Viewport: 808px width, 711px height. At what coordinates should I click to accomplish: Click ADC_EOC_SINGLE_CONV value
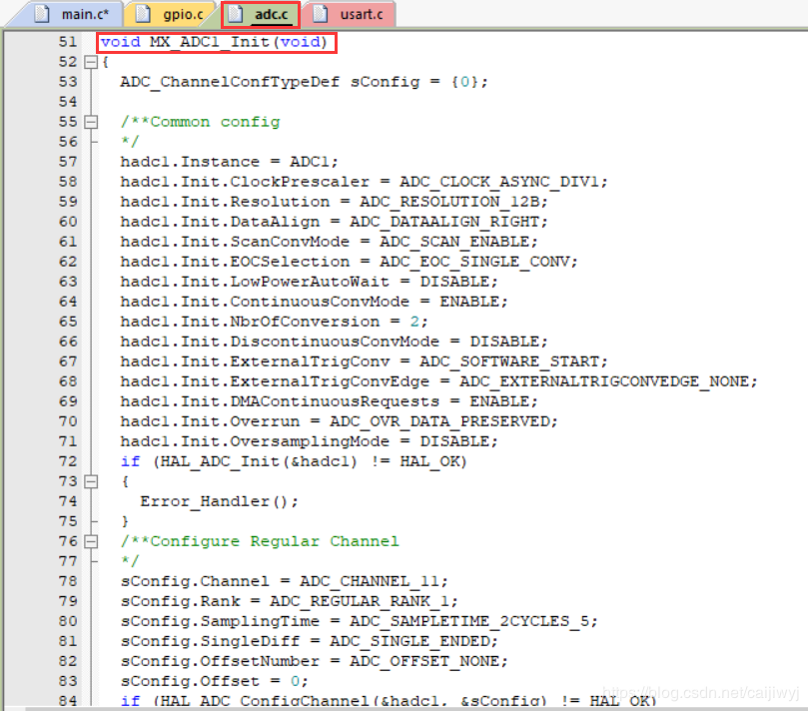tap(474, 262)
